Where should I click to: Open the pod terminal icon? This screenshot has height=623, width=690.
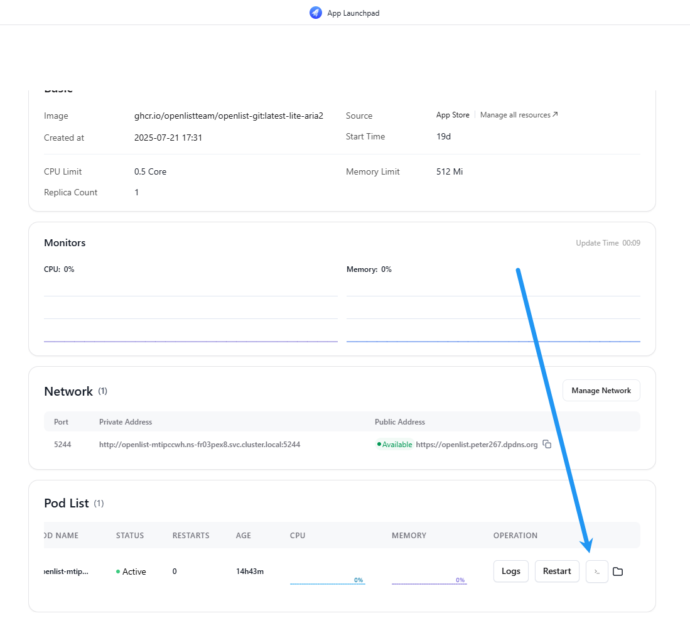(x=596, y=572)
